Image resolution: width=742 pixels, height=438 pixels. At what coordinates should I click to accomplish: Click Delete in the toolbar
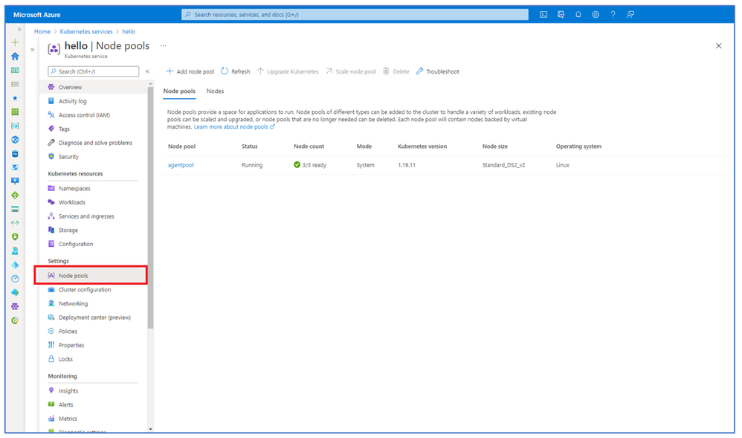point(396,71)
